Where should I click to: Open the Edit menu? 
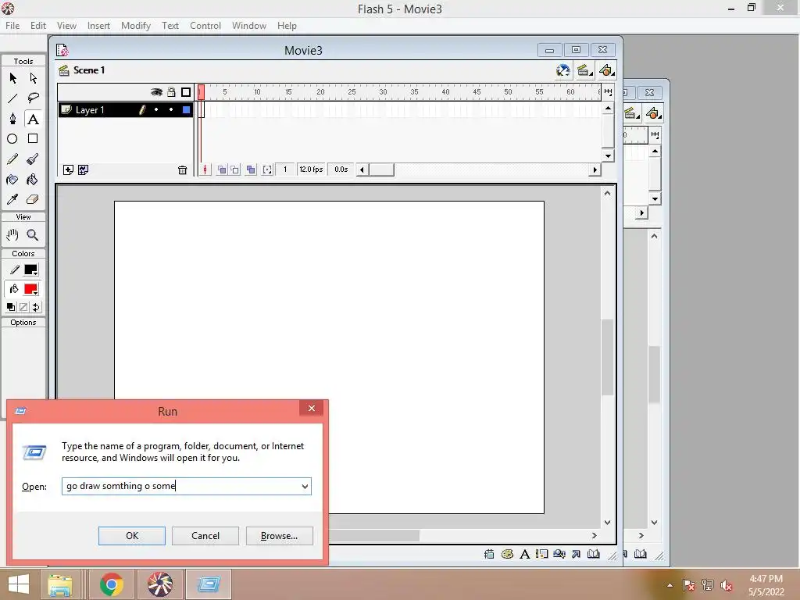(x=37, y=26)
